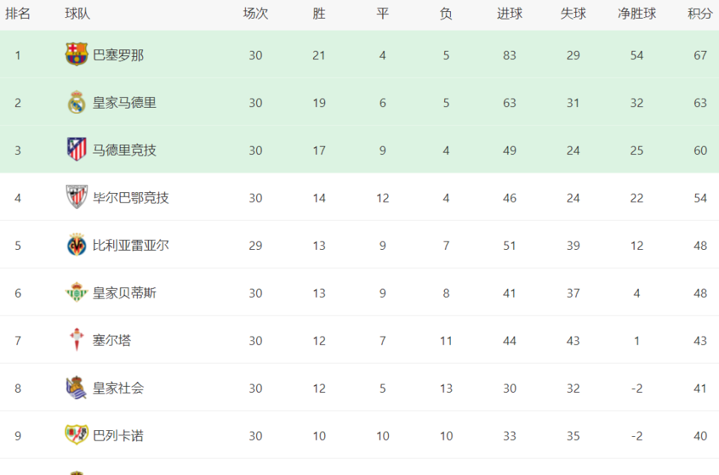Image resolution: width=719 pixels, height=475 pixels.
Task: Open the 巴塞罗那 team name link
Action: coord(118,55)
